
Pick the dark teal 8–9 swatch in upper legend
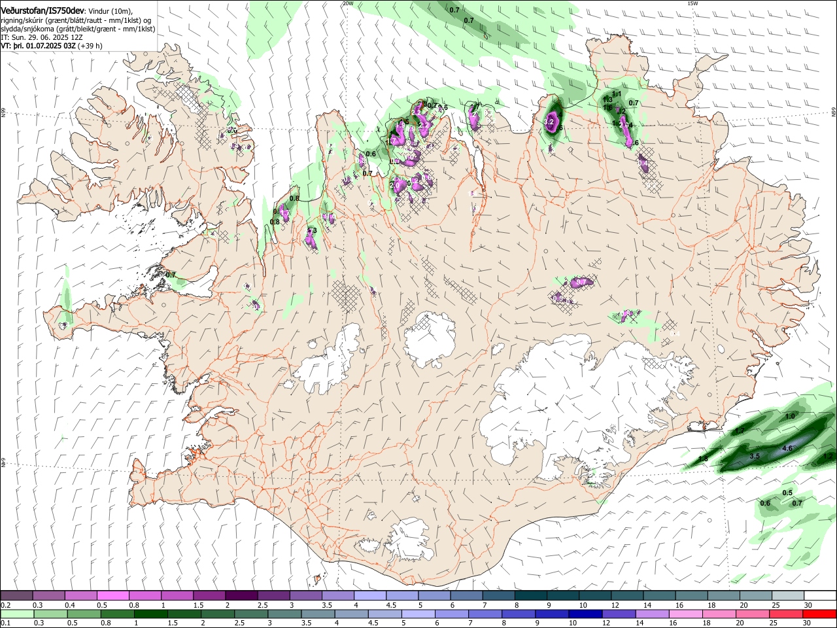pyautogui.click(x=531, y=596)
